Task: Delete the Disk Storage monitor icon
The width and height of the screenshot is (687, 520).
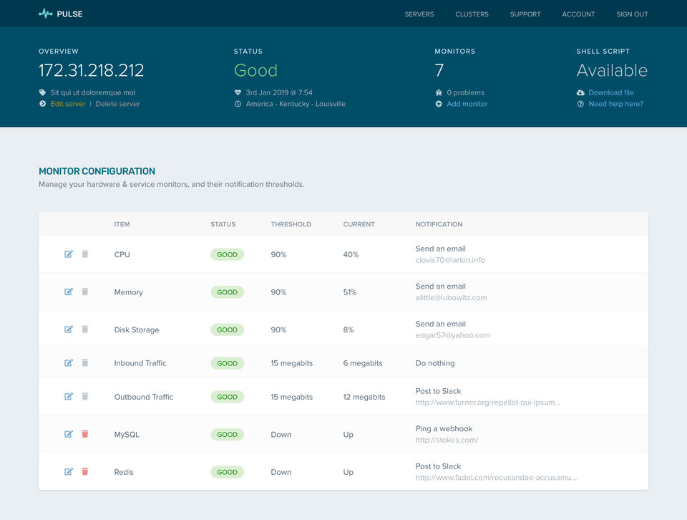Action: (x=85, y=329)
